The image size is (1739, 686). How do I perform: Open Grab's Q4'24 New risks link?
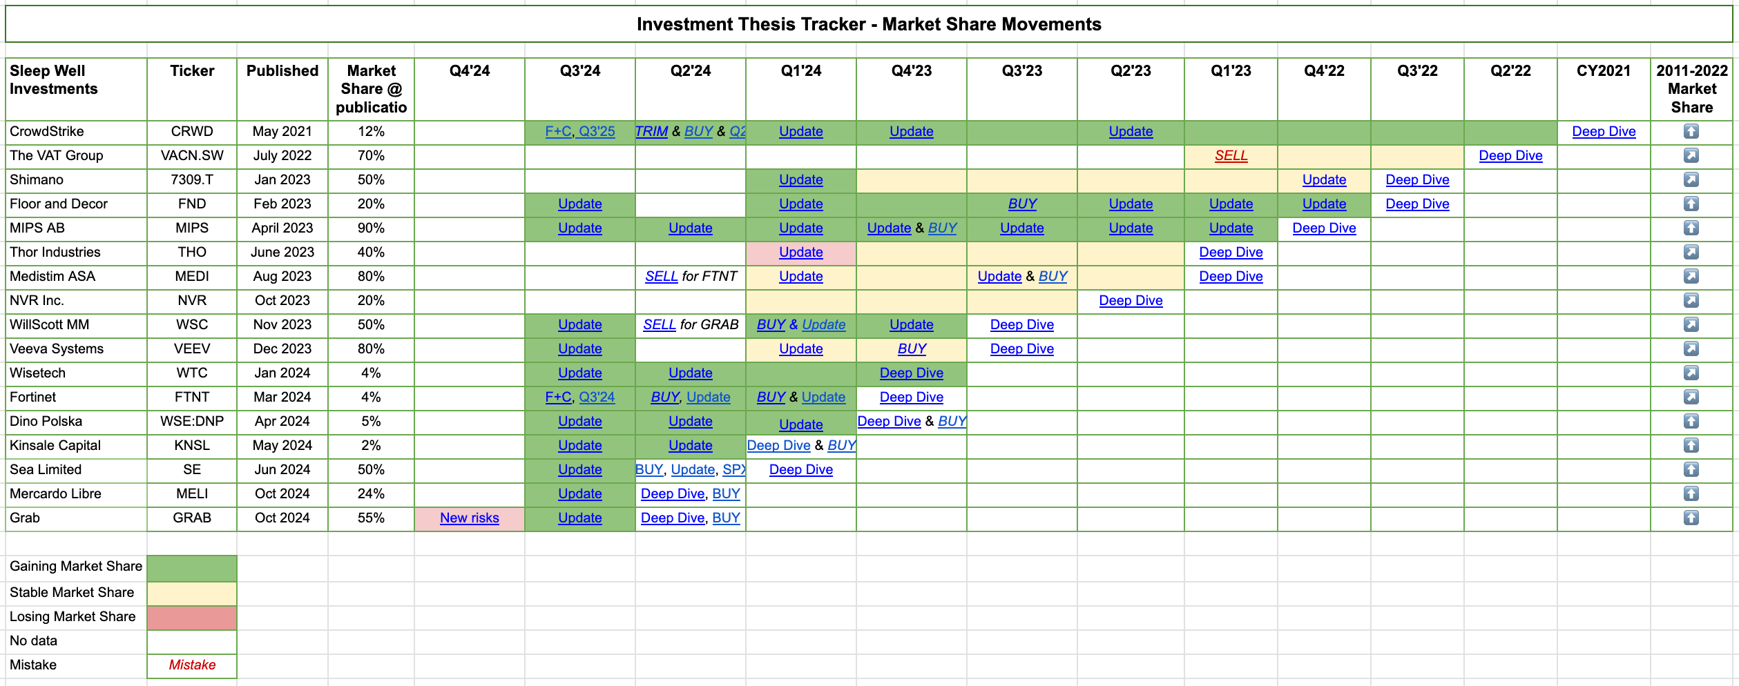469,518
